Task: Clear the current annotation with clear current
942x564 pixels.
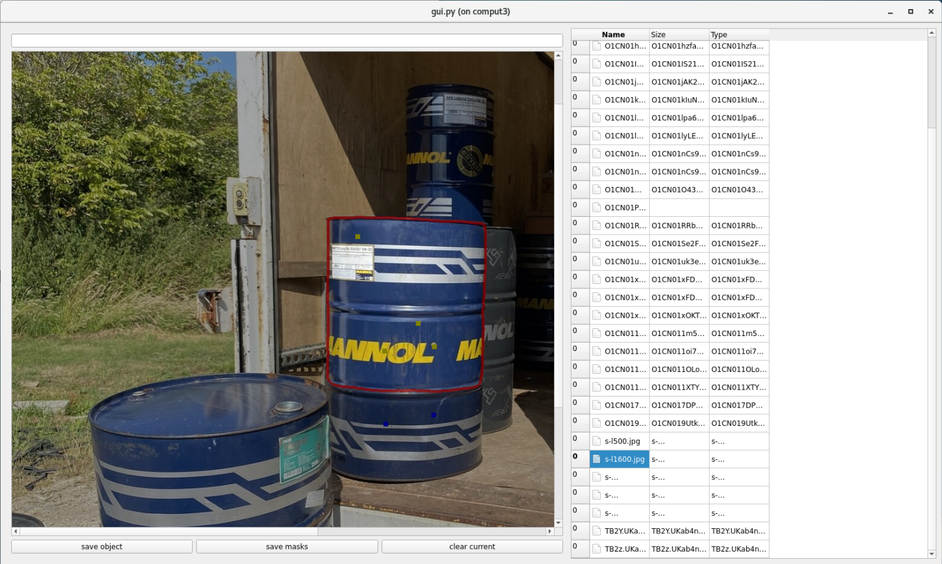Action: (x=472, y=546)
